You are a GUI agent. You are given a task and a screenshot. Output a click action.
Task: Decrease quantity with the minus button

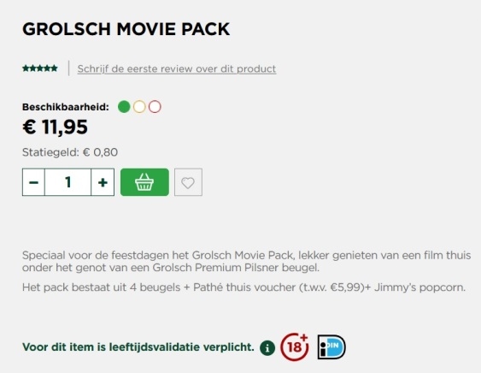33,182
